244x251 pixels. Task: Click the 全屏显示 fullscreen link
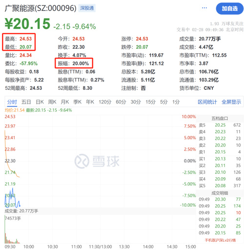(x=231, y=102)
